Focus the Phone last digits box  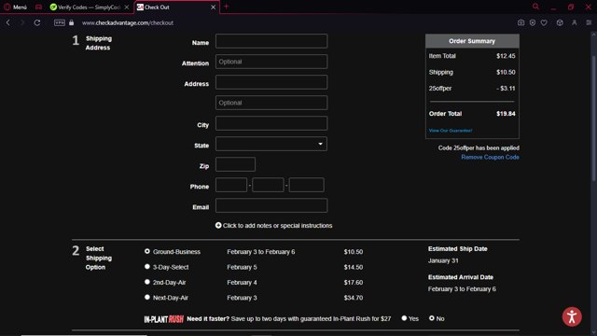click(307, 185)
